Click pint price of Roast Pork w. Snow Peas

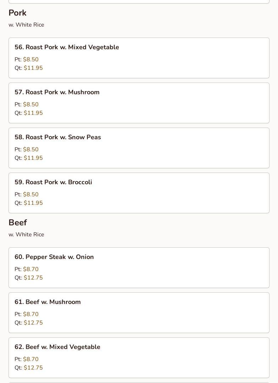click(x=31, y=149)
